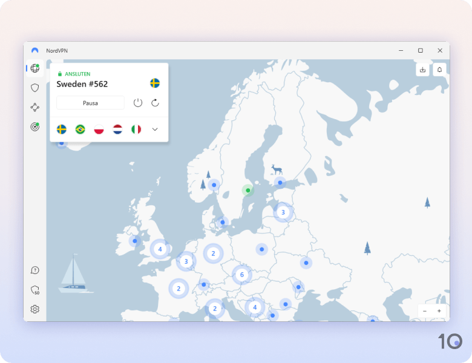Click the central Europe cluster marked 6

[241, 275]
